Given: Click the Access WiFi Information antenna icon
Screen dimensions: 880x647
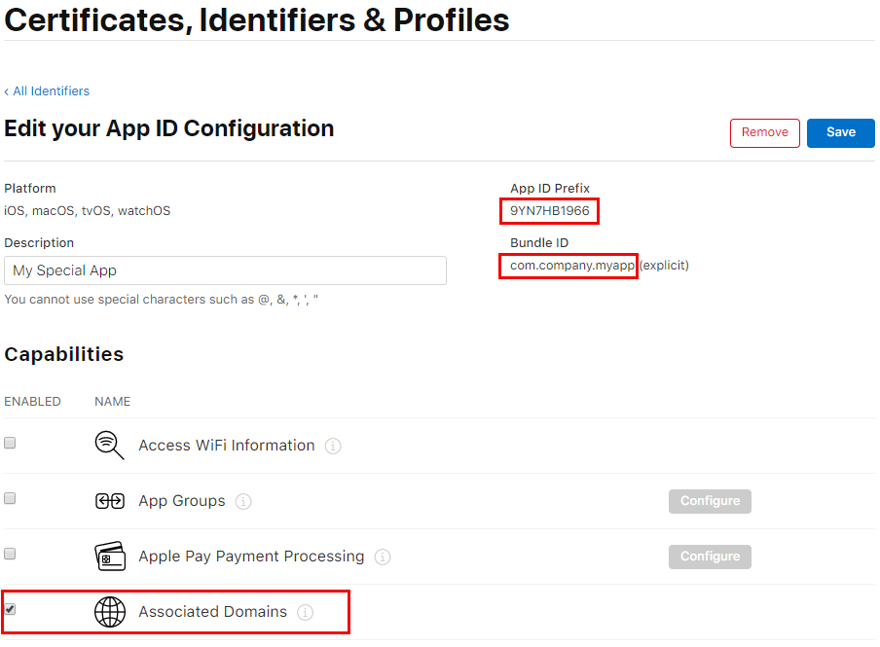Looking at the screenshot, I should [x=109, y=445].
